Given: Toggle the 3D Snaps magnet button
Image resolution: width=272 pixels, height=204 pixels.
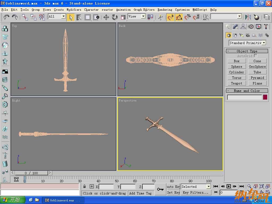Looking at the screenshot, I should 170,17.
